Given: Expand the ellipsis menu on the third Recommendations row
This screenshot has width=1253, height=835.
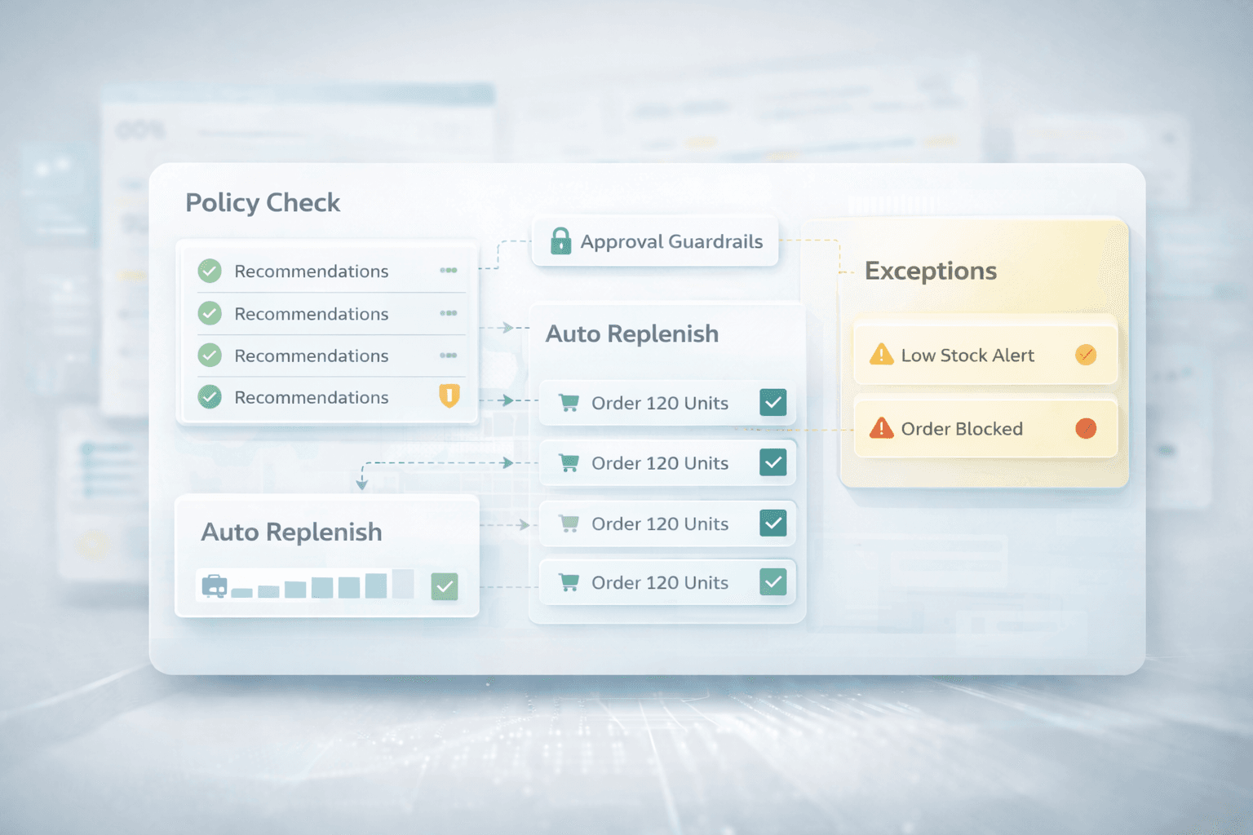Looking at the screenshot, I should (448, 356).
